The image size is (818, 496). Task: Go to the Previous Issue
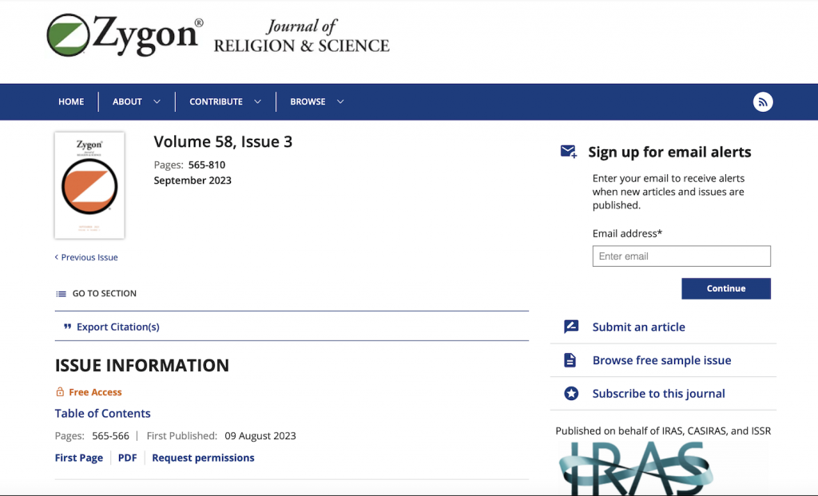[x=88, y=257]
